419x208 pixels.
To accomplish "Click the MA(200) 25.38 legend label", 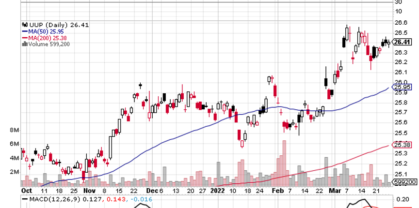I will click(44, 37).
